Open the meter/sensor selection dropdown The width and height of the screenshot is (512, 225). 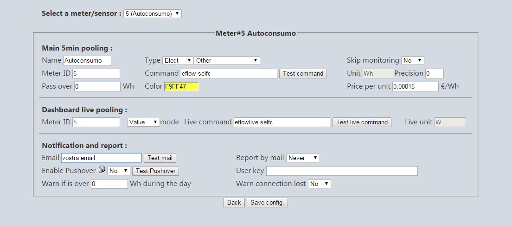coord(153,14)
